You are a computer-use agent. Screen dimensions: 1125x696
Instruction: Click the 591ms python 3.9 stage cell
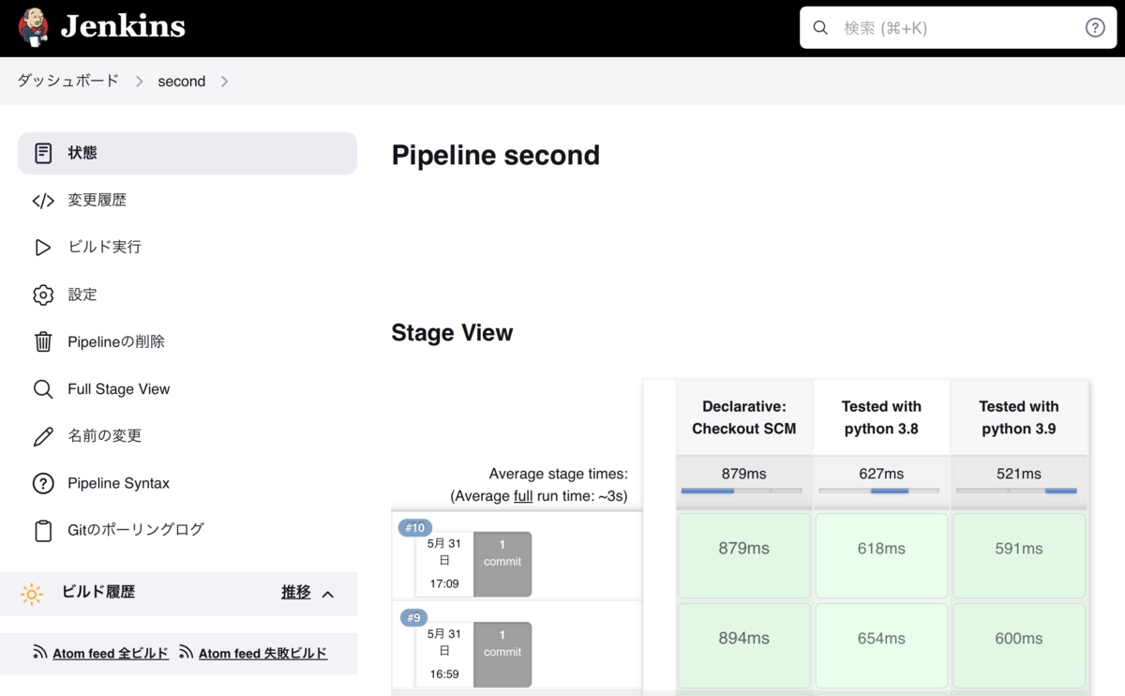(1019, 555)
